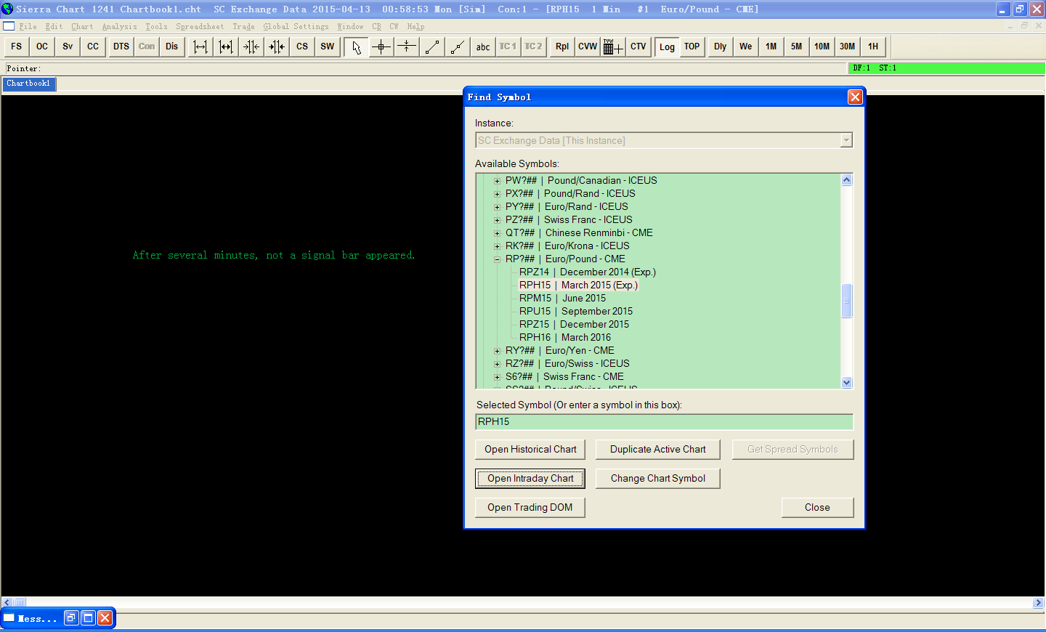Image resolution: width=1046 pixels, height=632 pixels.
Task: Click the TOP toolbar button
Action: 692,46
